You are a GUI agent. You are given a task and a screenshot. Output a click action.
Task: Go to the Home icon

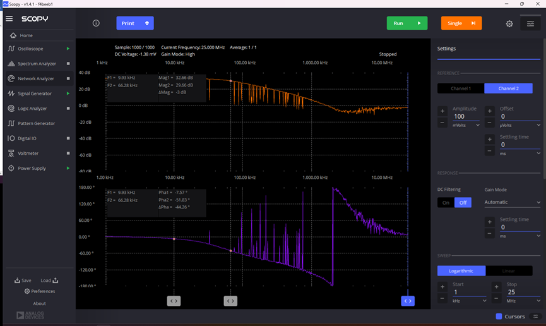coord(13,35)
